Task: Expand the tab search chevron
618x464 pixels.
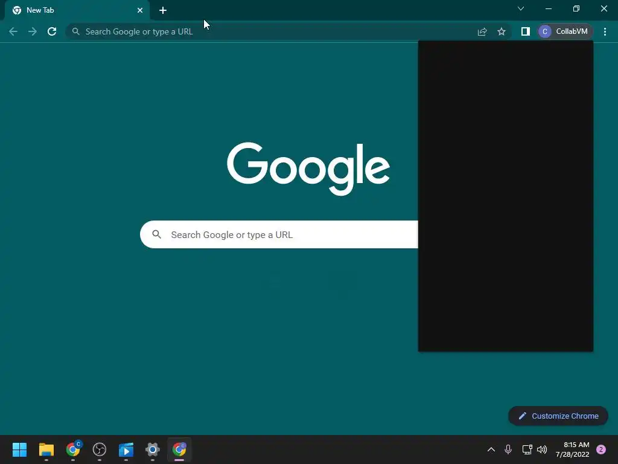Action: point(521,8)
